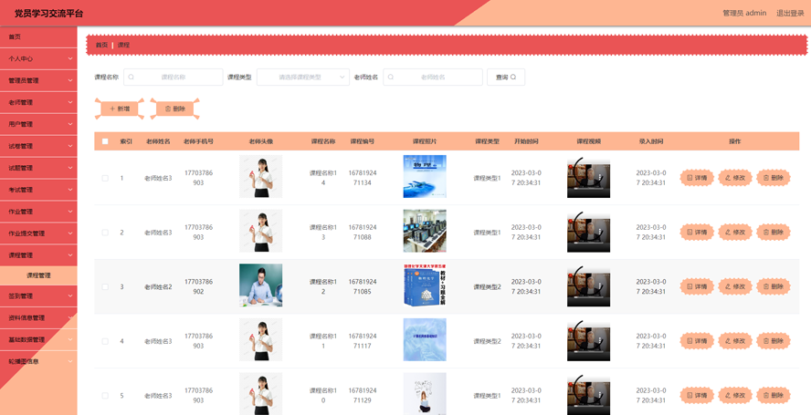Open 详情 for row 2 课程名称13

697,232
